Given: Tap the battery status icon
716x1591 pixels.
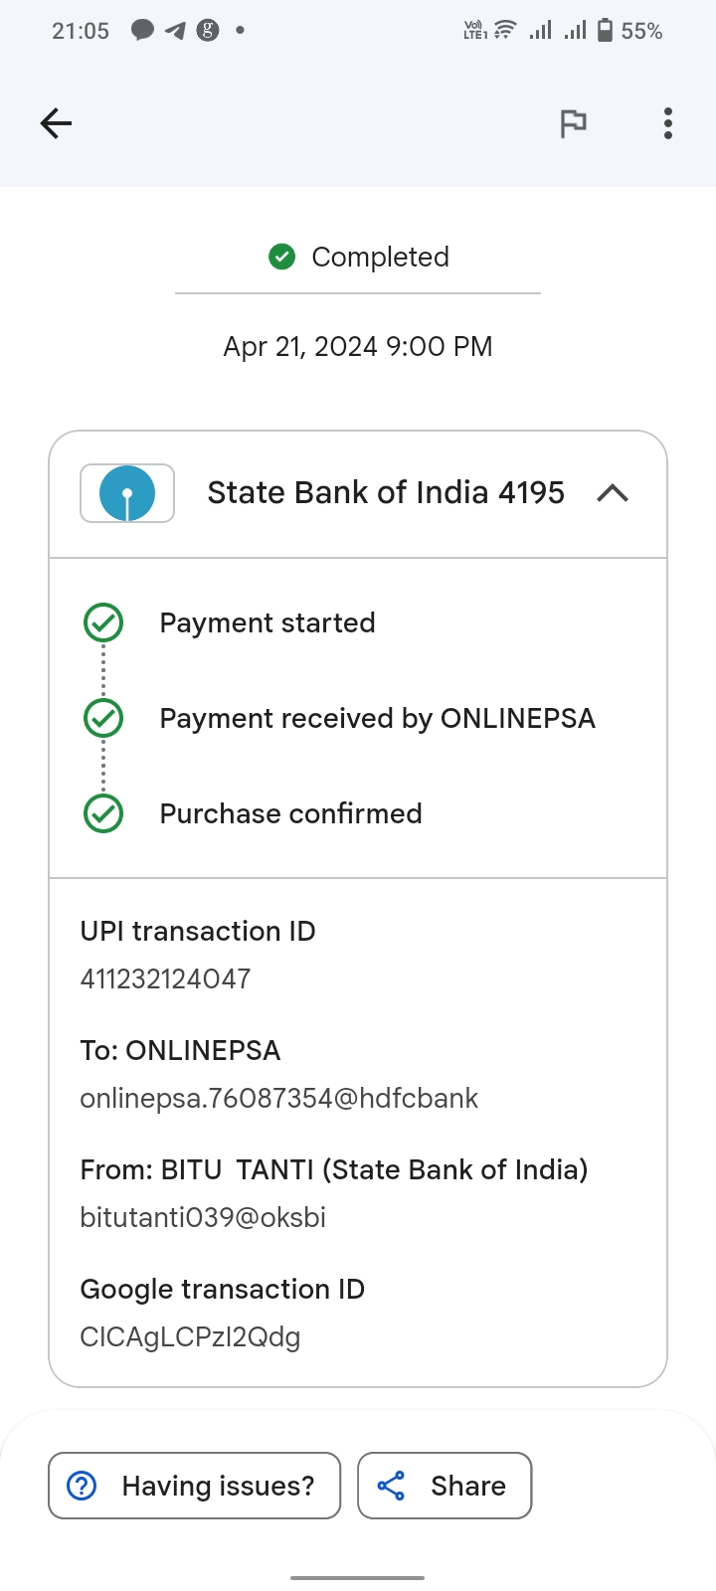Looking at the screenshot, I should click(x=605, y=31).
